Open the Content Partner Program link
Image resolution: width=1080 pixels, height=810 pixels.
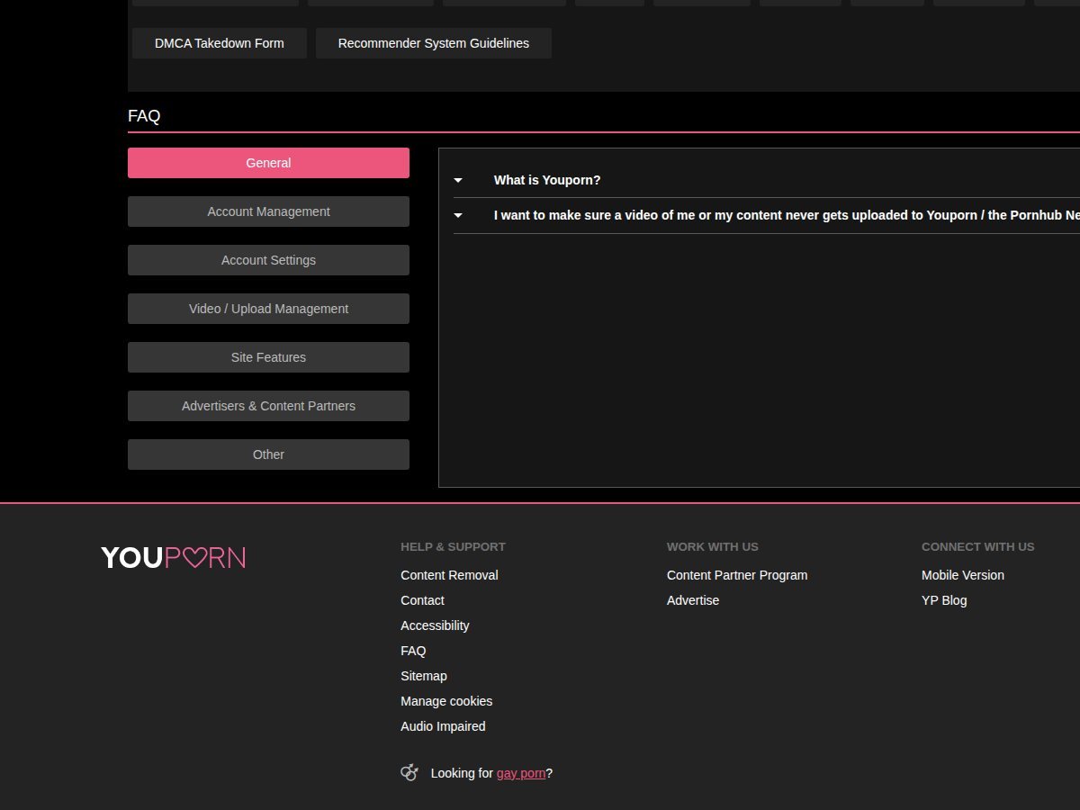pos(737,575)
